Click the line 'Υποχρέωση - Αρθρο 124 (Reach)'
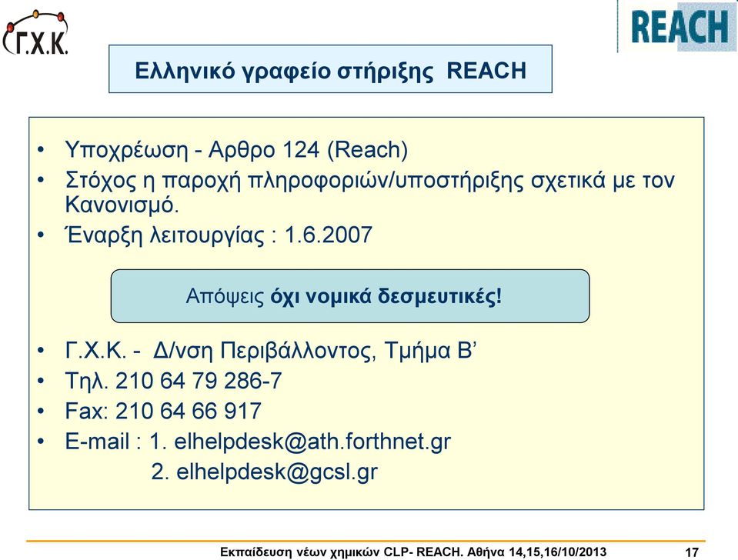 point(236,150)
